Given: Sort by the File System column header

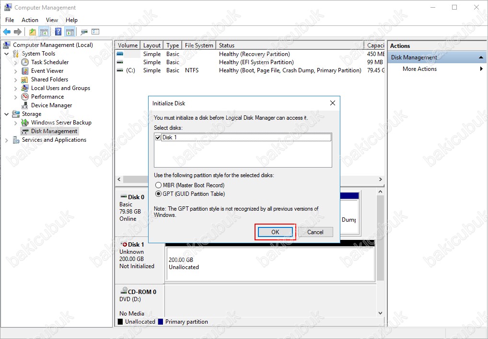Looking at the screenshot, I should click(x=199, y=45).
